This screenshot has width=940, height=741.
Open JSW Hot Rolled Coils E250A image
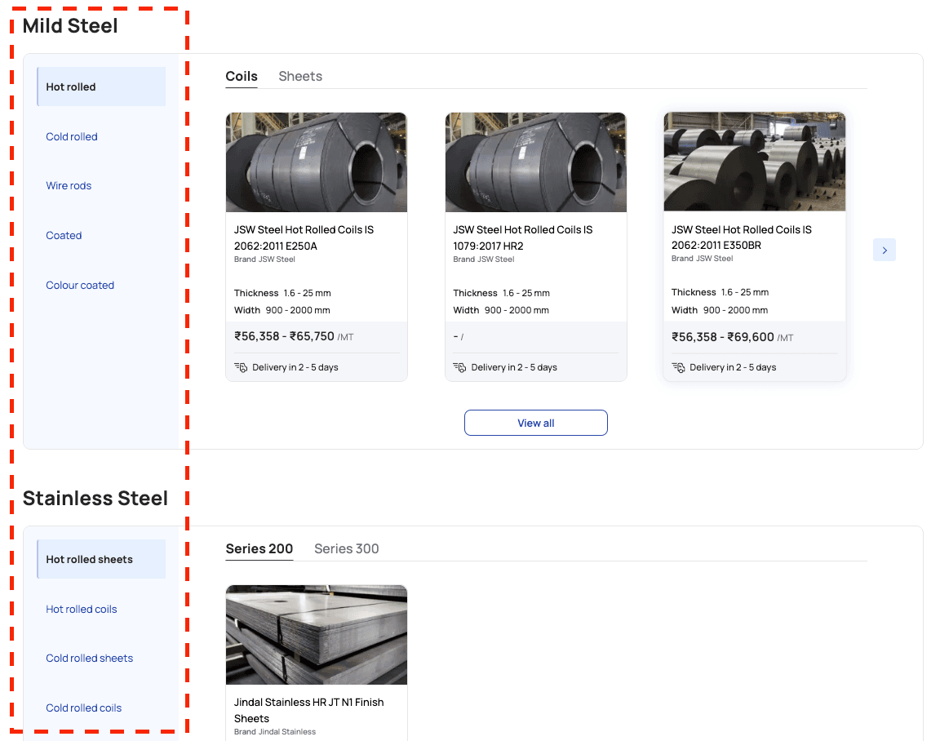[317, 162]
